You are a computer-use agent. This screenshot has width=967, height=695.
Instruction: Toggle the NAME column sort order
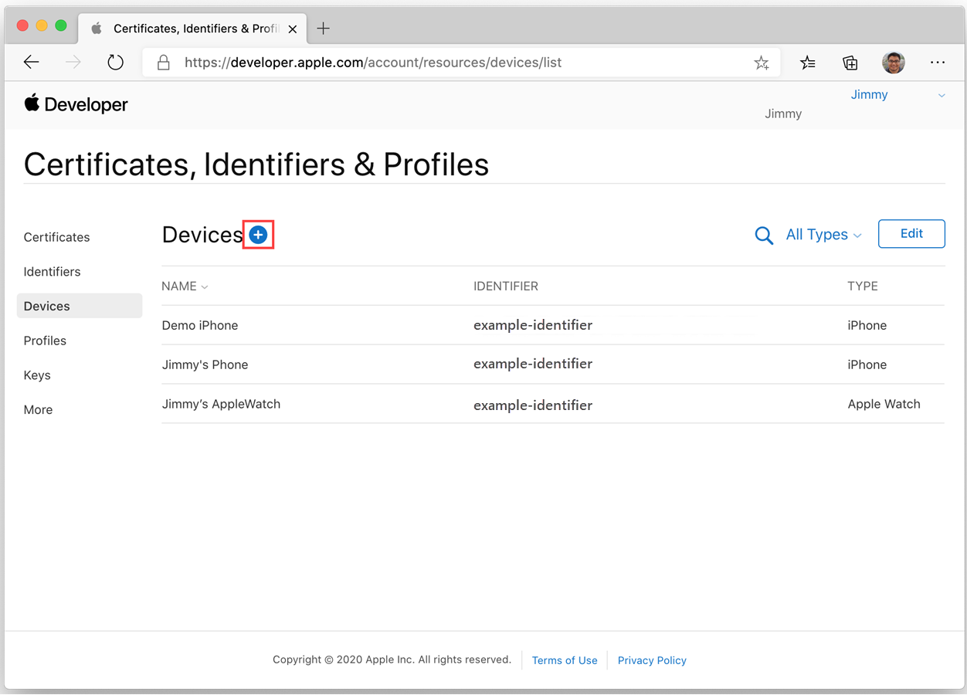tap(185, 286)
